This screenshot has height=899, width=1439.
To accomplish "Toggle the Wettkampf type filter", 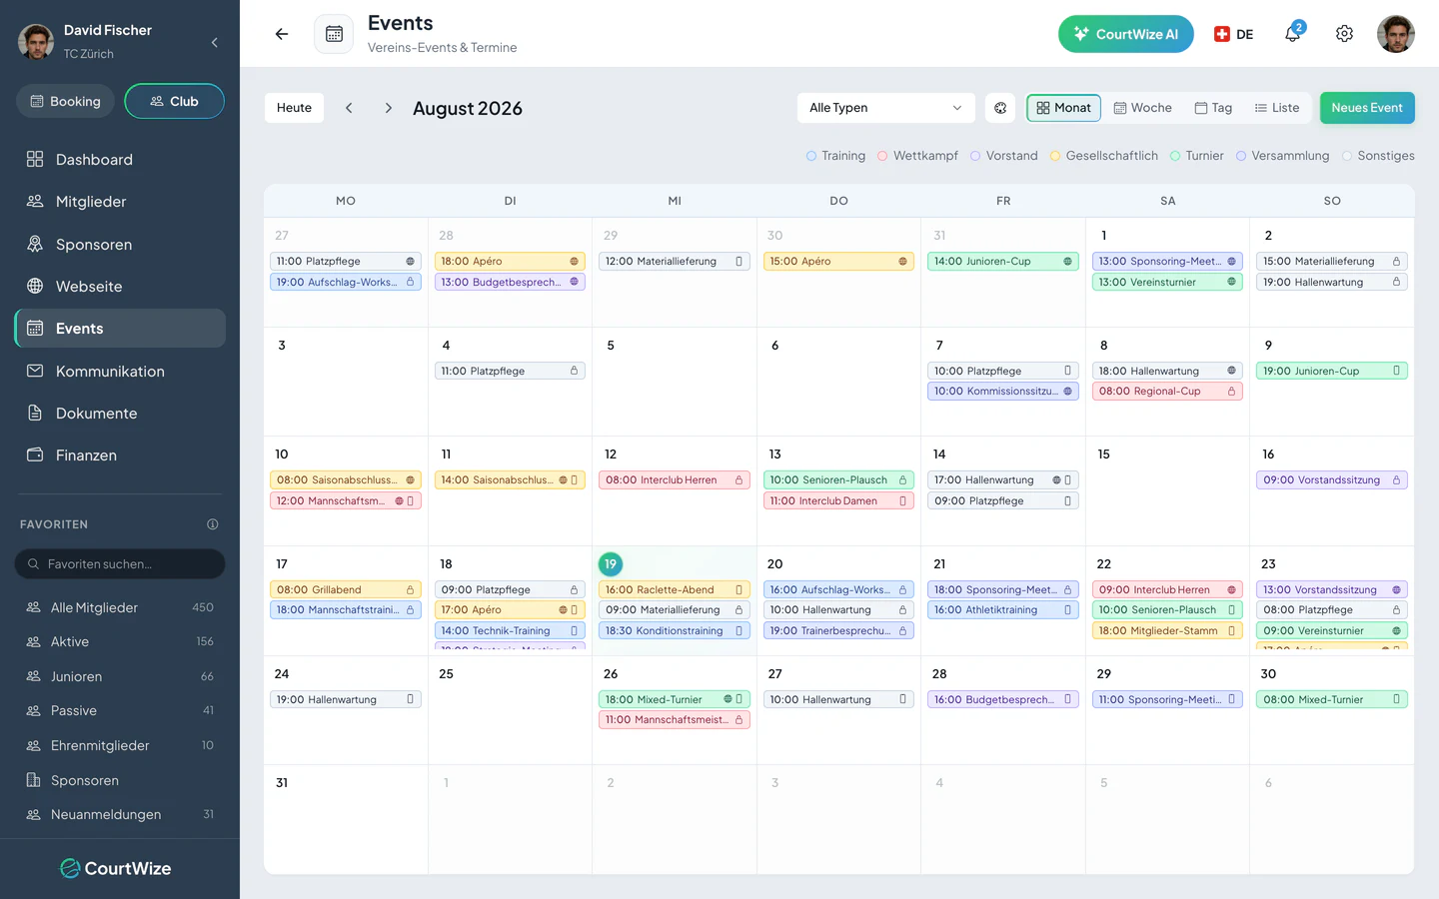I will pos(917,156).
